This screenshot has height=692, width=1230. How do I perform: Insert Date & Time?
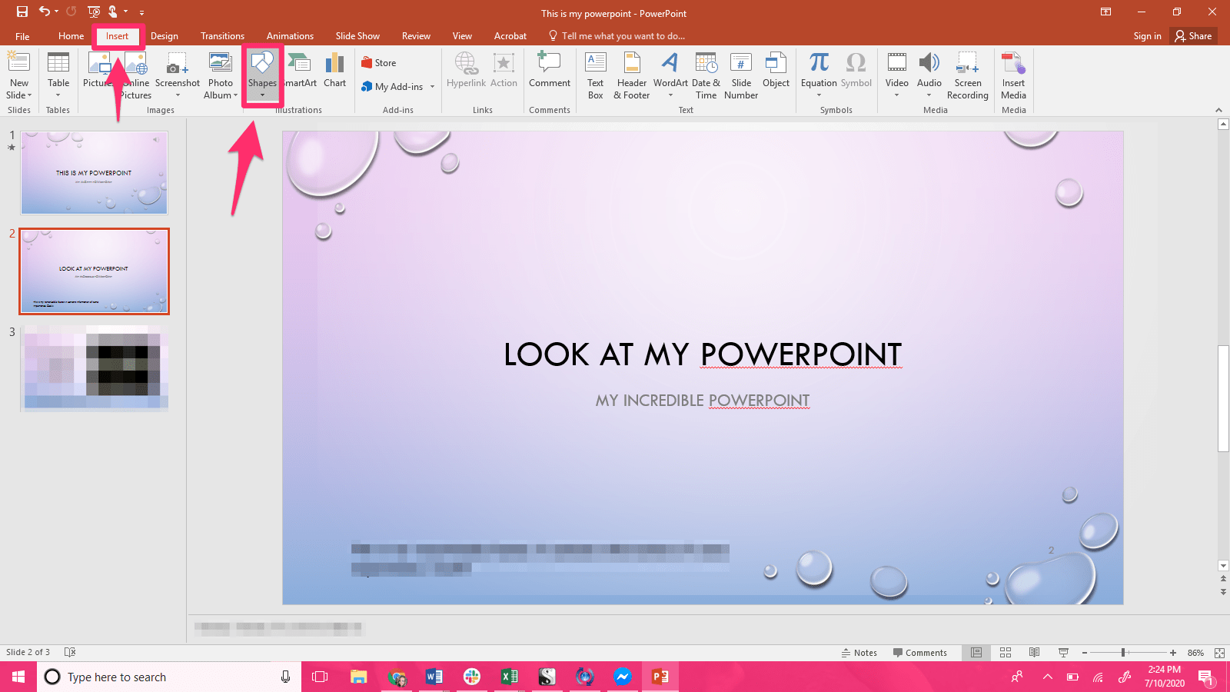pyautogui.click(x=706, y=75)
